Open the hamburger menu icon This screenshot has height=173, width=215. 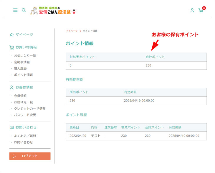click(x=15, y=10)
